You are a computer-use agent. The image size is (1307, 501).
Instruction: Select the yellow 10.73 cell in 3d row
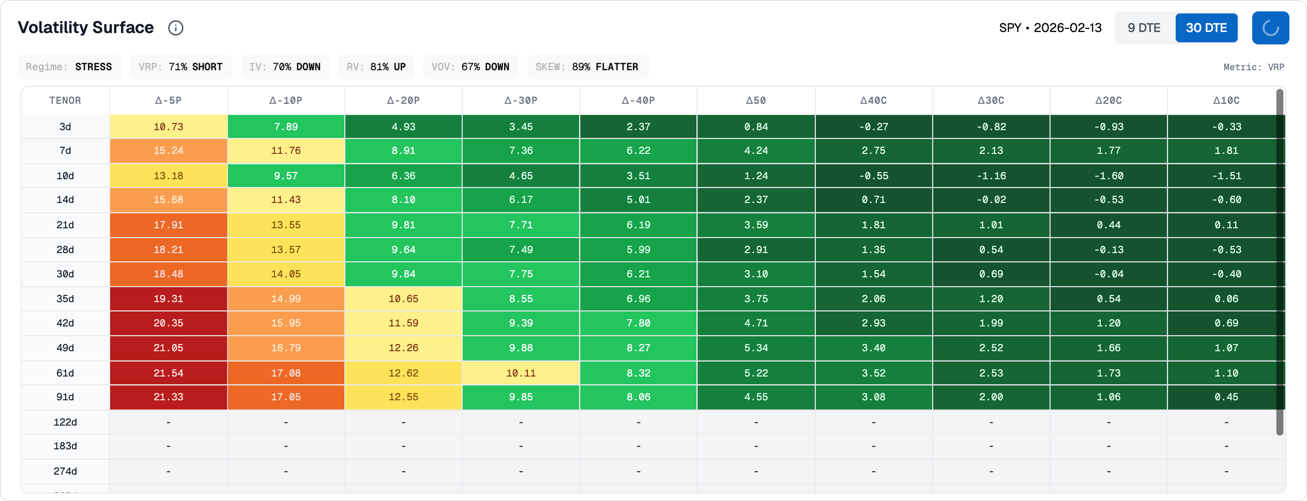click(x=169, y=127)
